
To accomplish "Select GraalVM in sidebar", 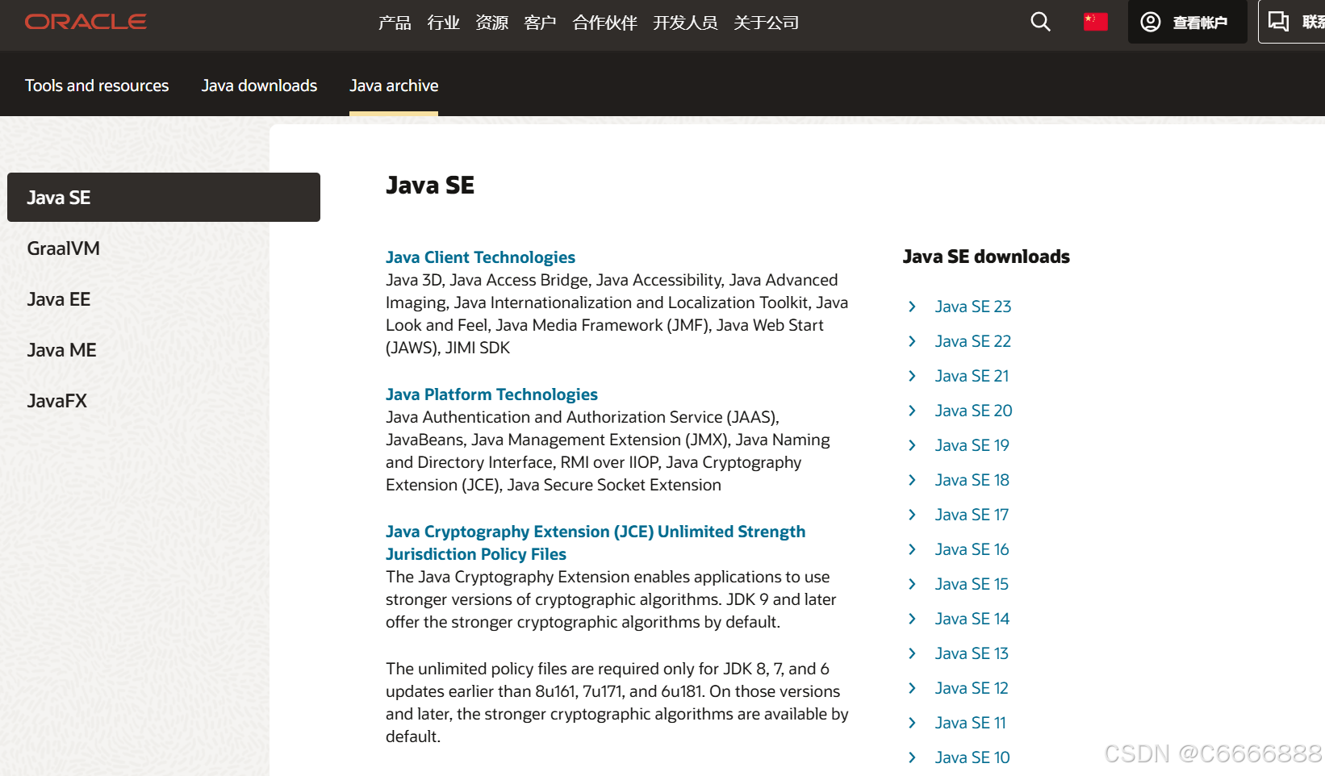I will coord(63,248).
